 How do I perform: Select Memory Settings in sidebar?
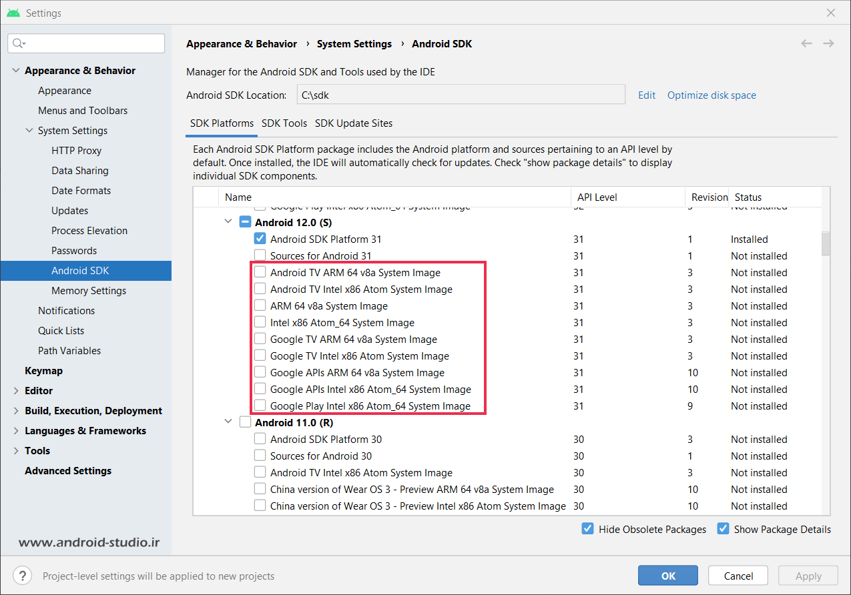pos(89,291)
